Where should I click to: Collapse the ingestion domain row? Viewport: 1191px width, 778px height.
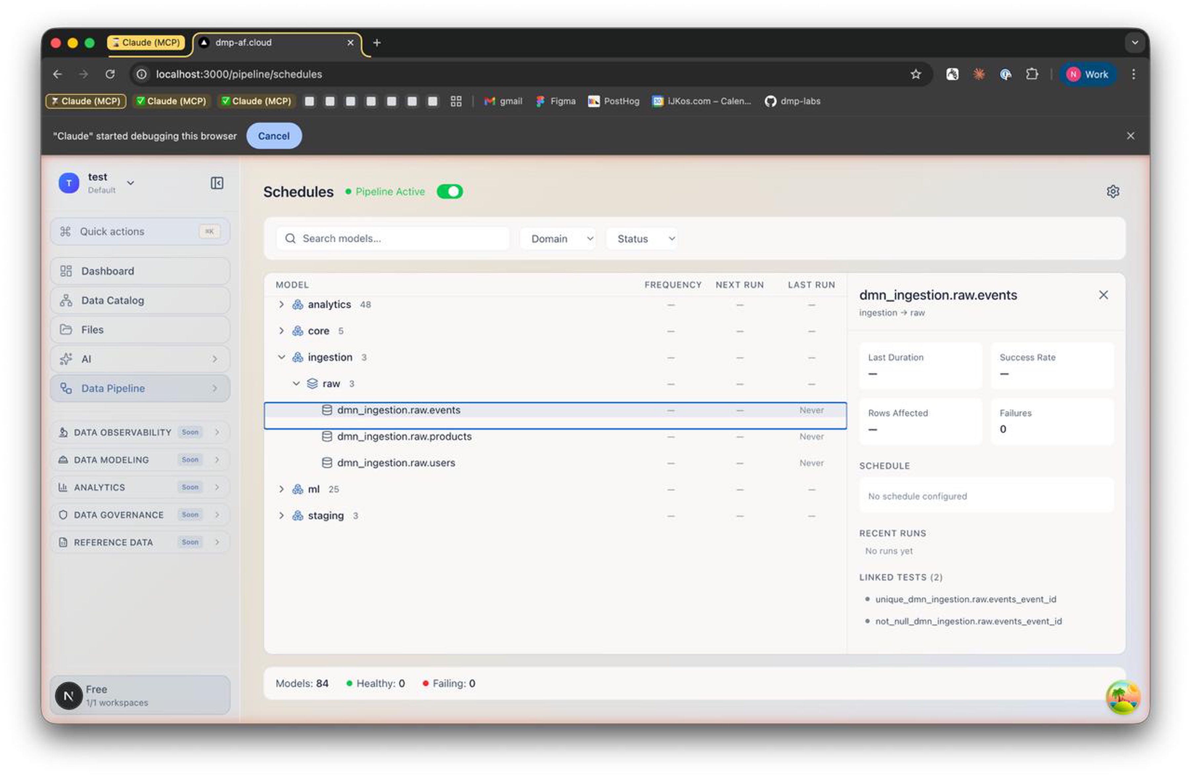281,357
